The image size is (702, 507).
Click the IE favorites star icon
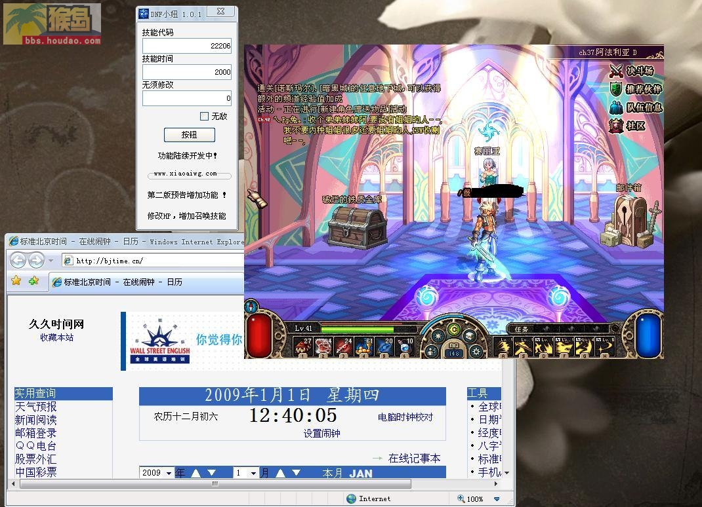tap(16, 281)
